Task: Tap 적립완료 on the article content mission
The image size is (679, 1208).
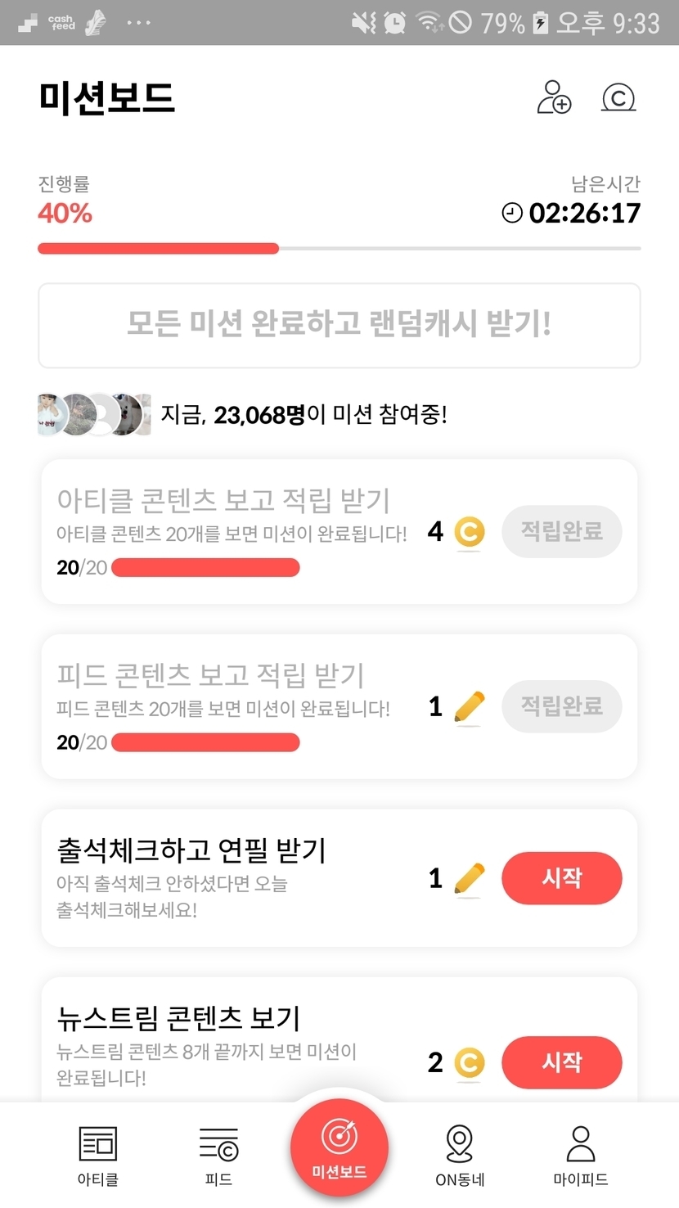Action: point(562,532)
